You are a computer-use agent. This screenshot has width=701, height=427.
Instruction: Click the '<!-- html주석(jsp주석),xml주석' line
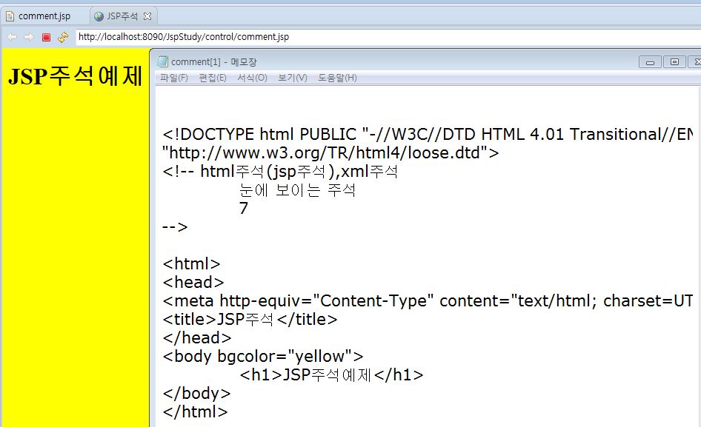[x=280, y=171]
